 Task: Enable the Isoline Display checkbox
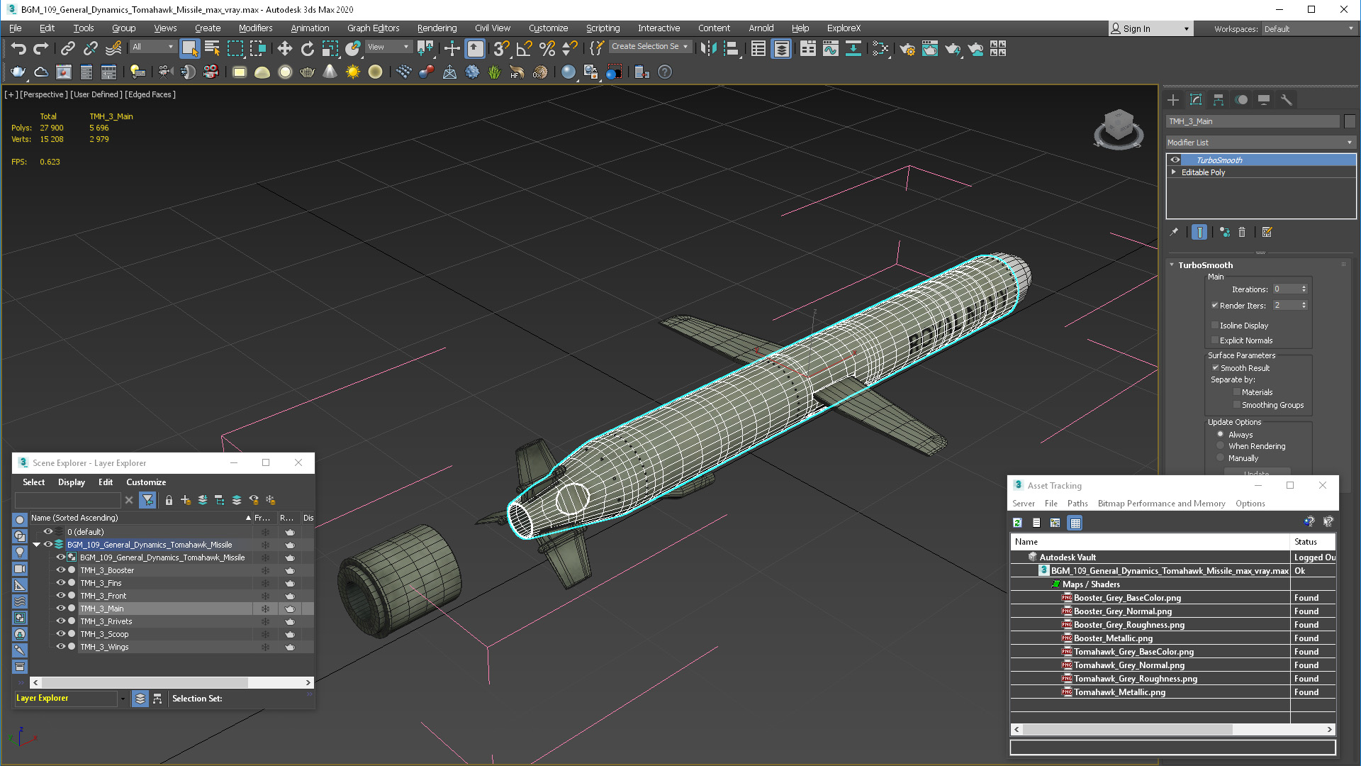[1215, 326]
